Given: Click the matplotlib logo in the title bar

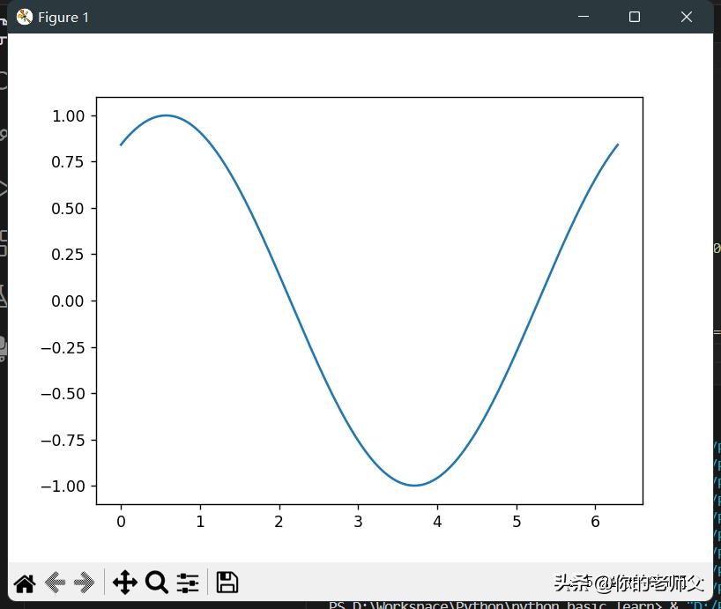Looking at the screenshot, I should (24, 16).
